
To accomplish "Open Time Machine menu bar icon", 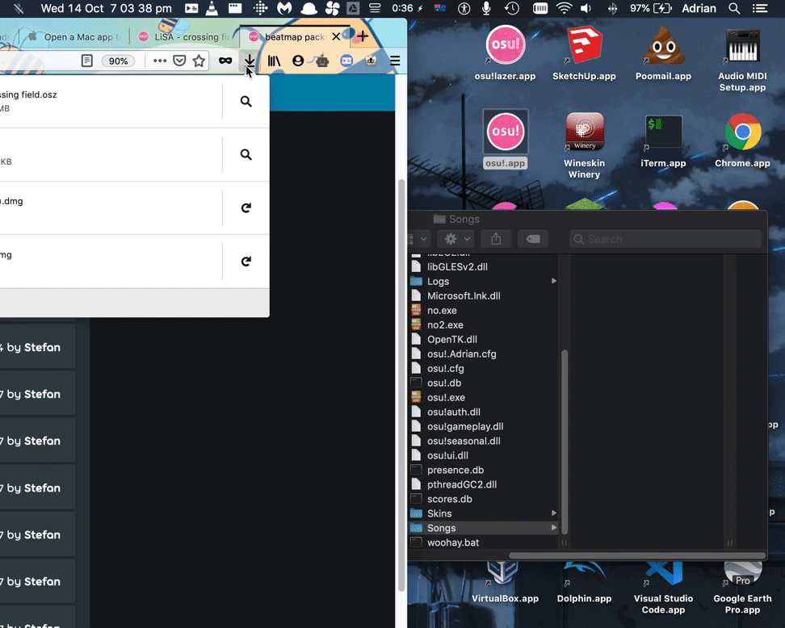I will pos(512,9).
